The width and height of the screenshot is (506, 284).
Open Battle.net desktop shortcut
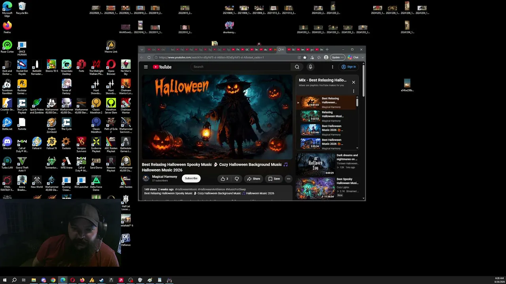pyautogui.click(x=7, y=124)
